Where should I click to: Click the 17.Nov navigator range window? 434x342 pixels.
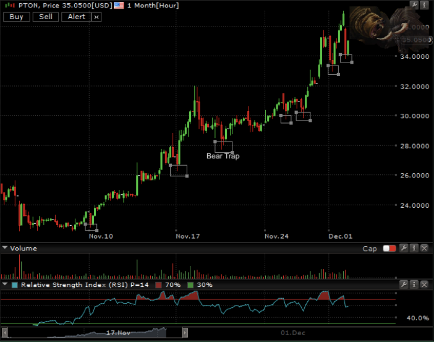pos(95,333)
